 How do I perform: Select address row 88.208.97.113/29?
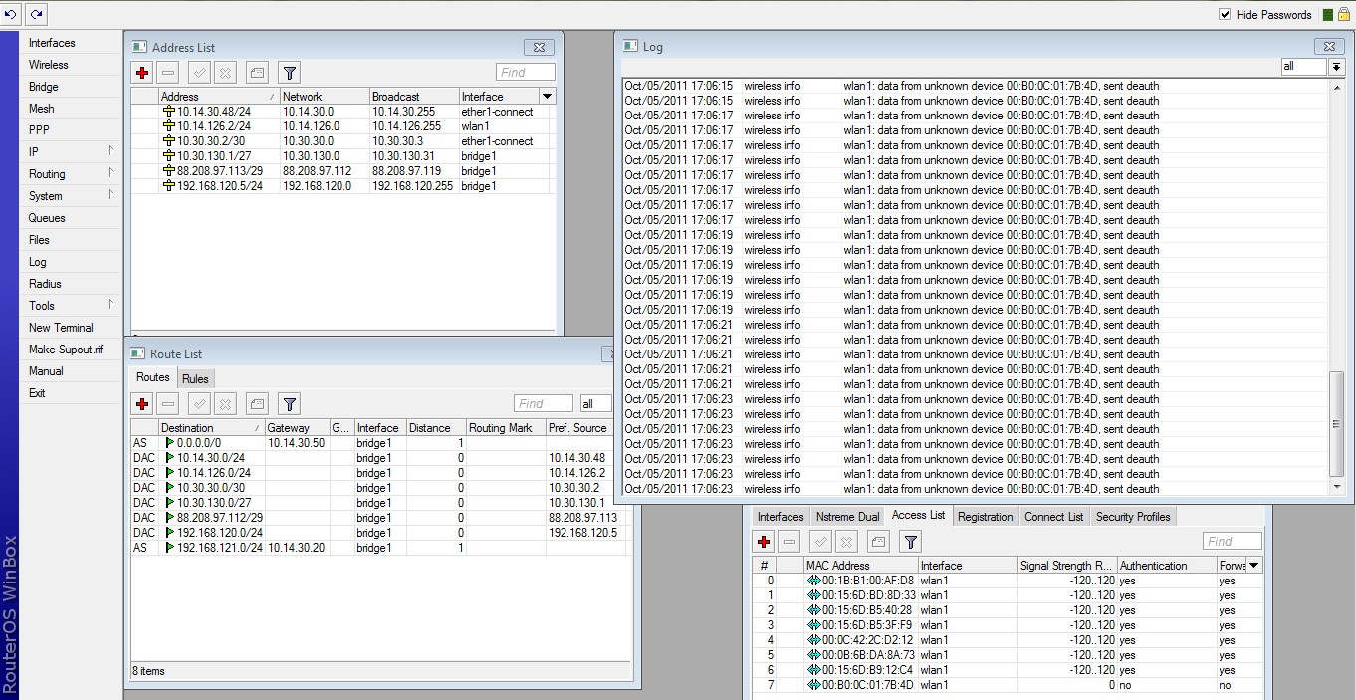coord(343,171)
